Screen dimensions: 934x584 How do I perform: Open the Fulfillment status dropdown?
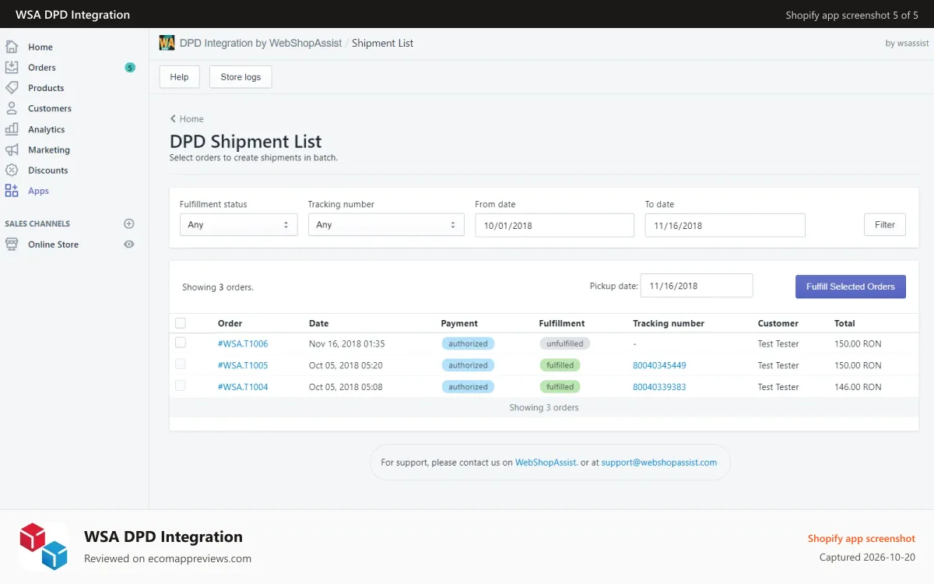coord(239,224)
